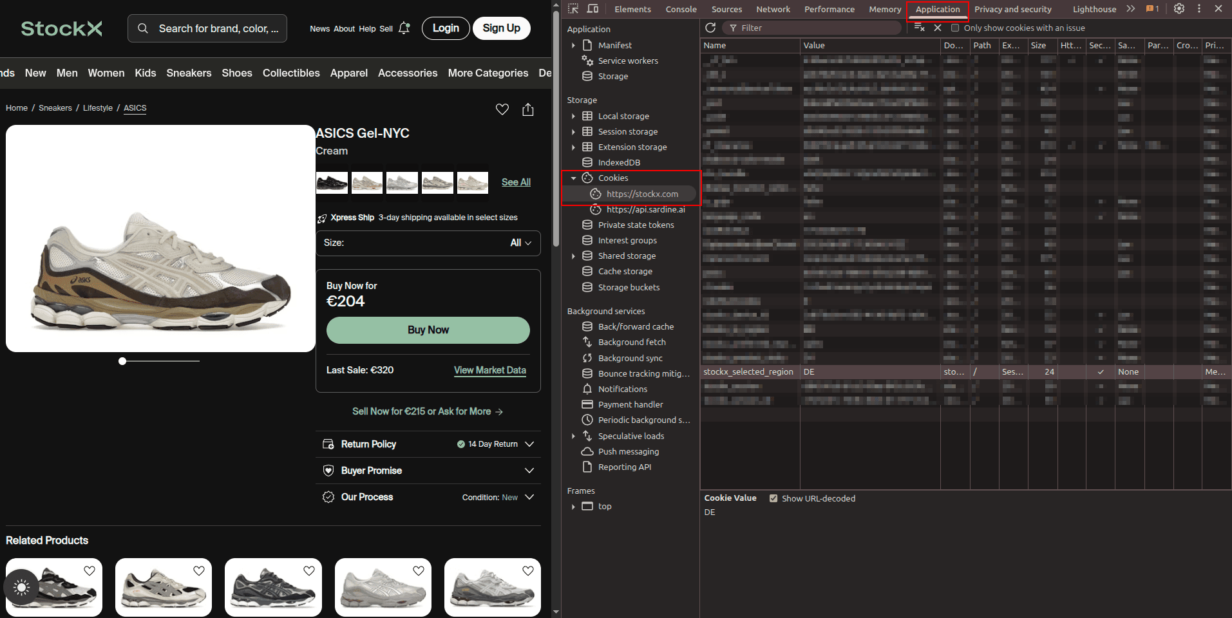Click the notification bell icon in the header
Image resolution: width=1232 pixels, height=618 pixels.
404,28
